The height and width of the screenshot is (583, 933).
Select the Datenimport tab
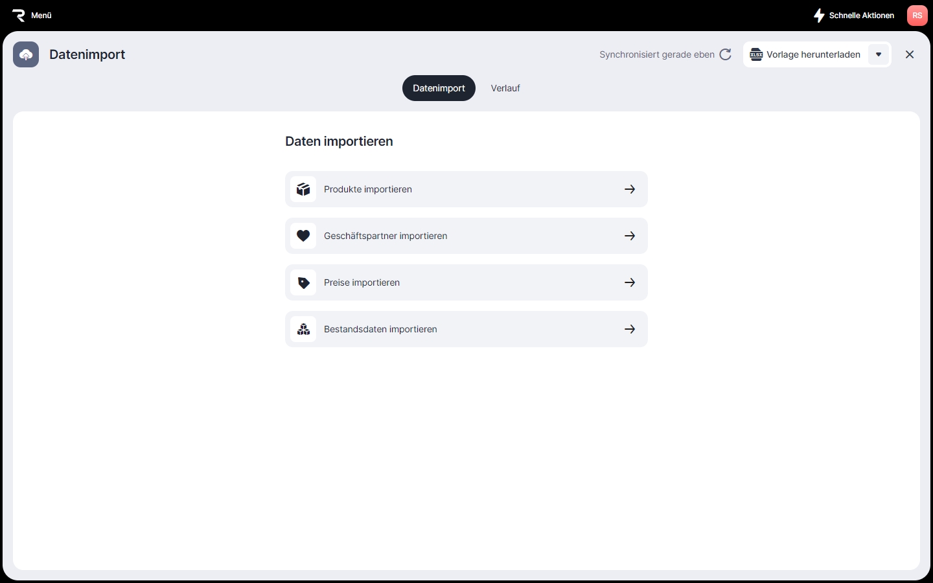[x=439, y=88]
